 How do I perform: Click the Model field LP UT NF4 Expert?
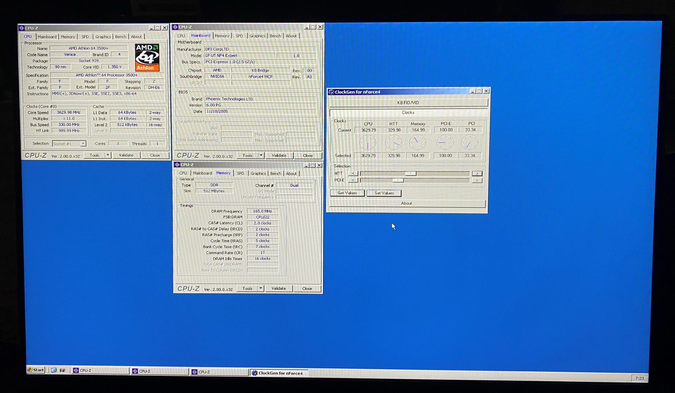[240, 56]
